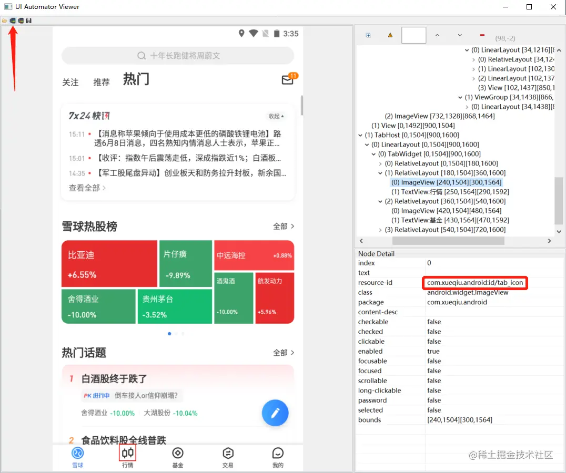
Task: Tap the 交易 trade tab icon
Action: (x=228, y=453)
